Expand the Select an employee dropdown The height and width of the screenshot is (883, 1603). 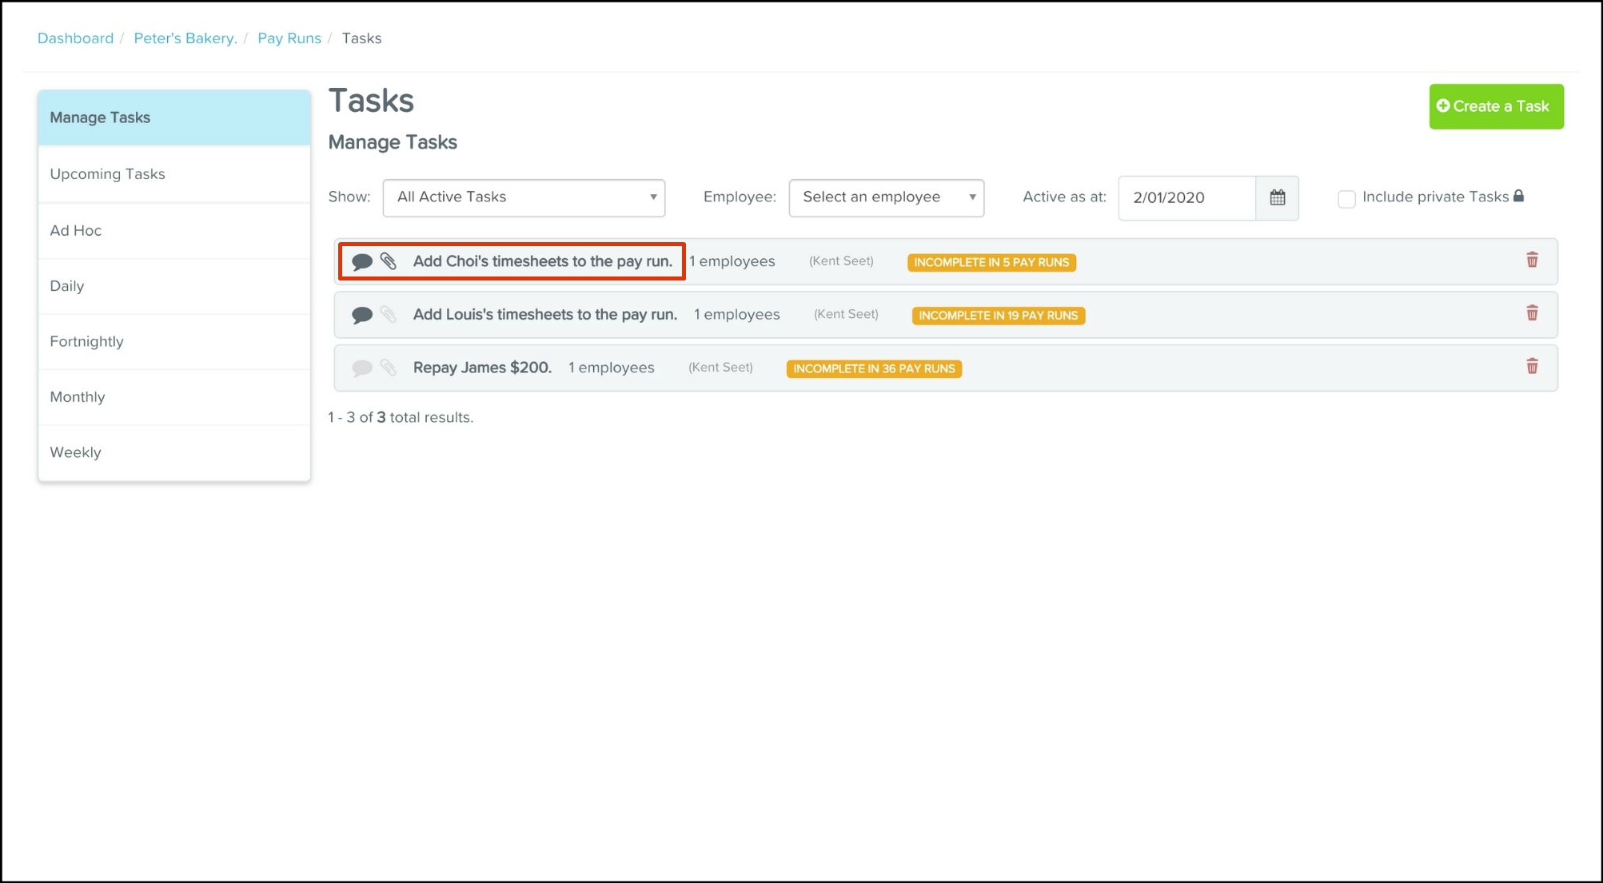coord(886,197)
